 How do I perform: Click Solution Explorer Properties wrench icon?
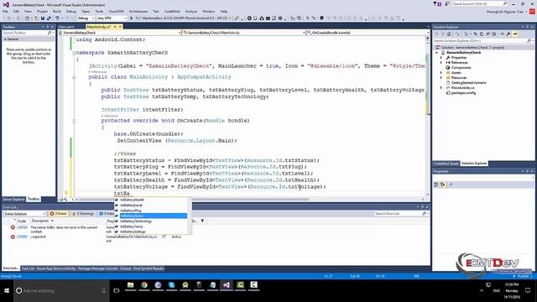coord(508,34)
